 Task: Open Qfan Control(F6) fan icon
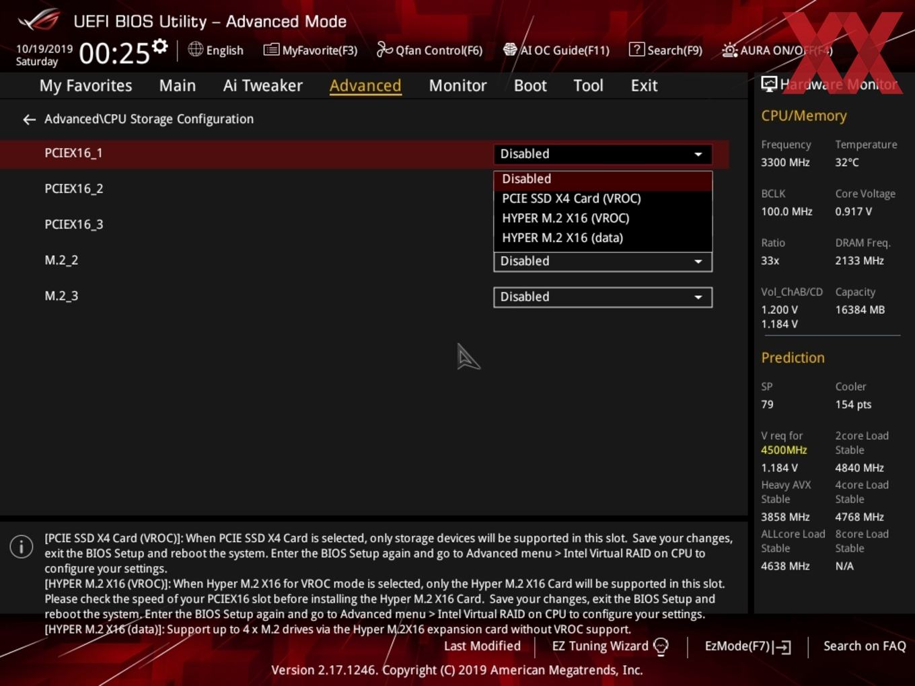384,49
